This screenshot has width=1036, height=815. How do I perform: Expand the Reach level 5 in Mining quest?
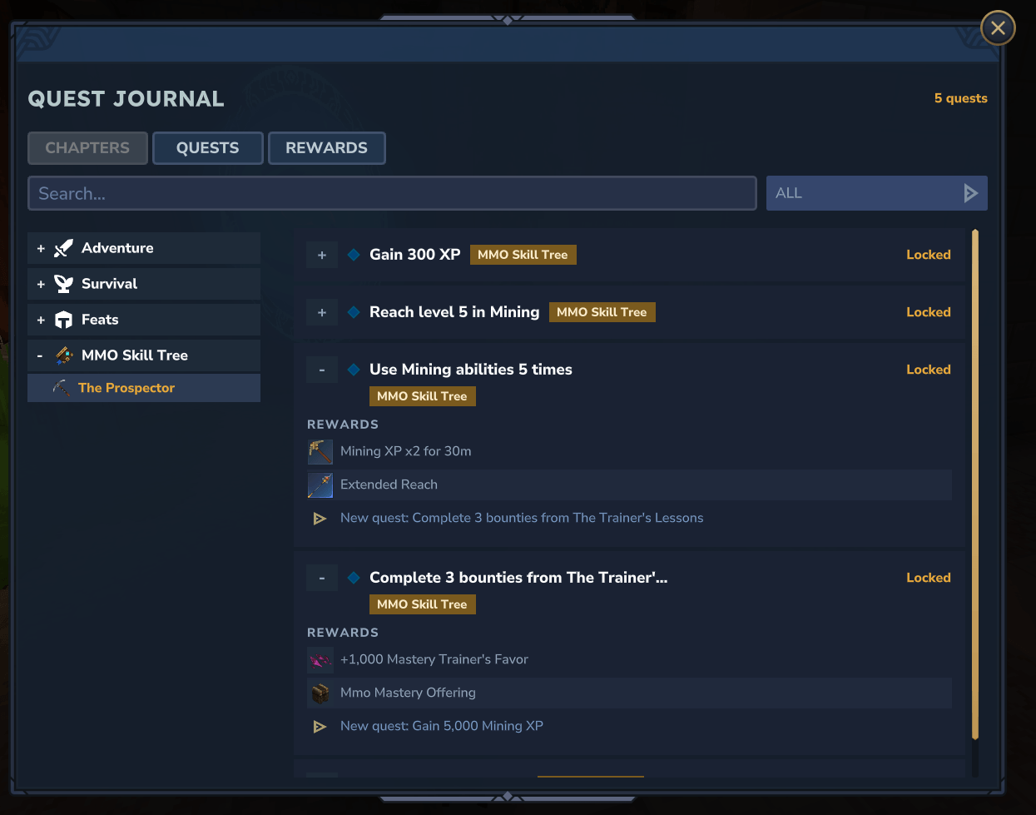(322, 312)
